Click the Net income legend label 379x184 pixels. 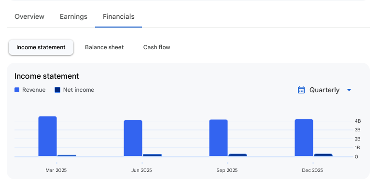(79, 90)
